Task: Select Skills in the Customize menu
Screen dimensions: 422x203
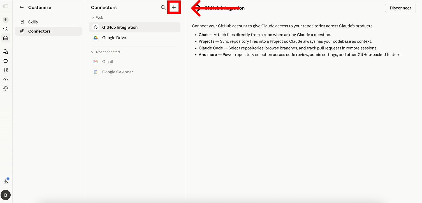Action: coord(48,22)
